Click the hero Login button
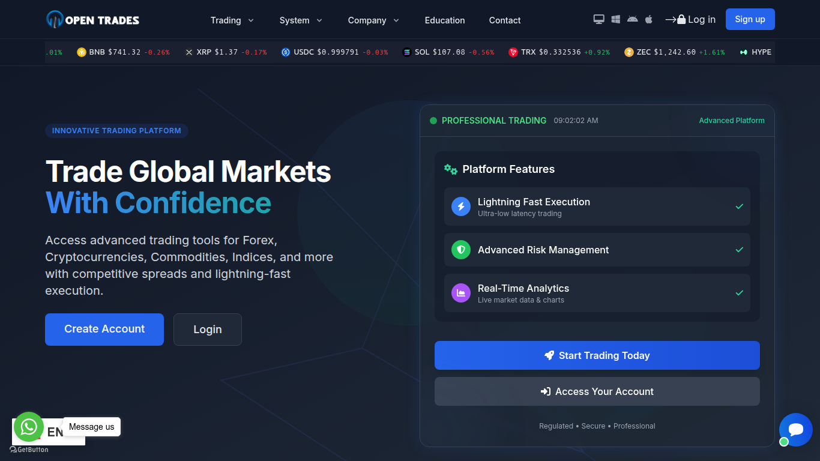Viewport: 820px width, 461px height. 208,330
